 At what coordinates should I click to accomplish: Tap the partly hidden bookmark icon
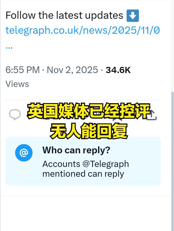[x=117, y=119]
